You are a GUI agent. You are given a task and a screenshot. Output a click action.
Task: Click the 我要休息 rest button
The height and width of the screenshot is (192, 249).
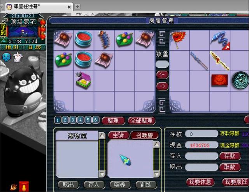coord(200,182)
